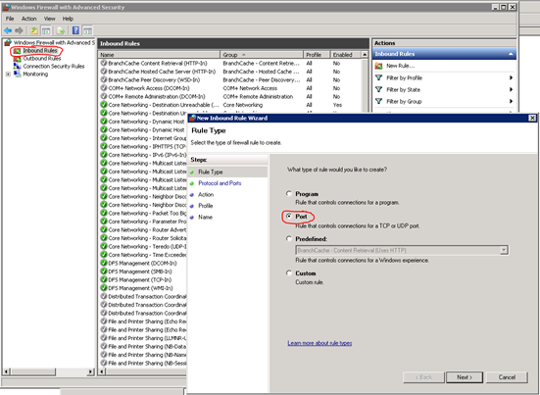Expand the Monitoring tree node
The height and width of the screenshot is (395, 540).
pos(8,74)
